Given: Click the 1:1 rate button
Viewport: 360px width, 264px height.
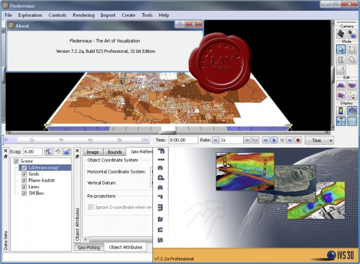Looking at the screenshot, I should coord(255,140).
